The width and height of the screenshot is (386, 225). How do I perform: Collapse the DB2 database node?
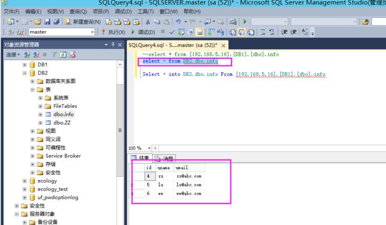pyautogui.click(x=25, y=73)
